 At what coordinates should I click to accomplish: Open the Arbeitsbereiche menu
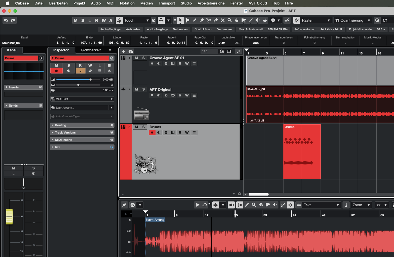point(211,3)
